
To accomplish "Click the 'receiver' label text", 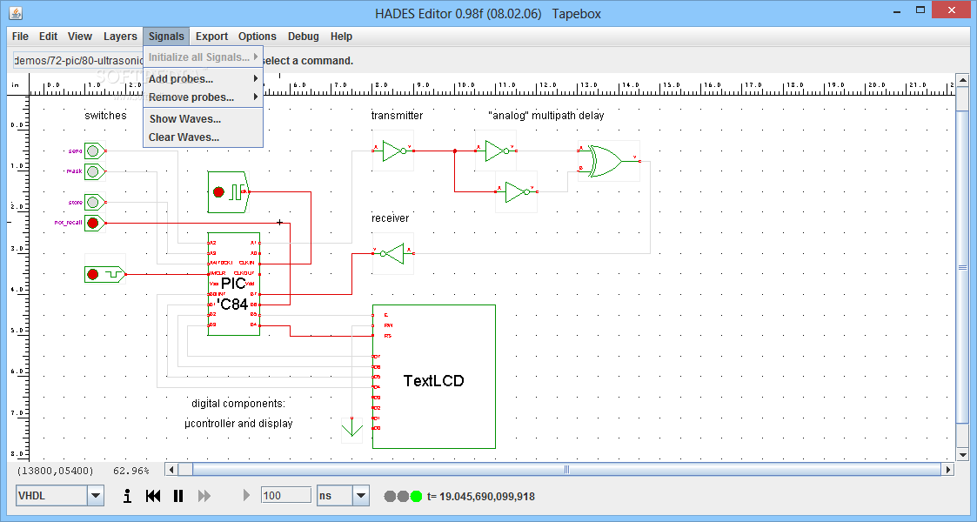I will tap(390, 218).
